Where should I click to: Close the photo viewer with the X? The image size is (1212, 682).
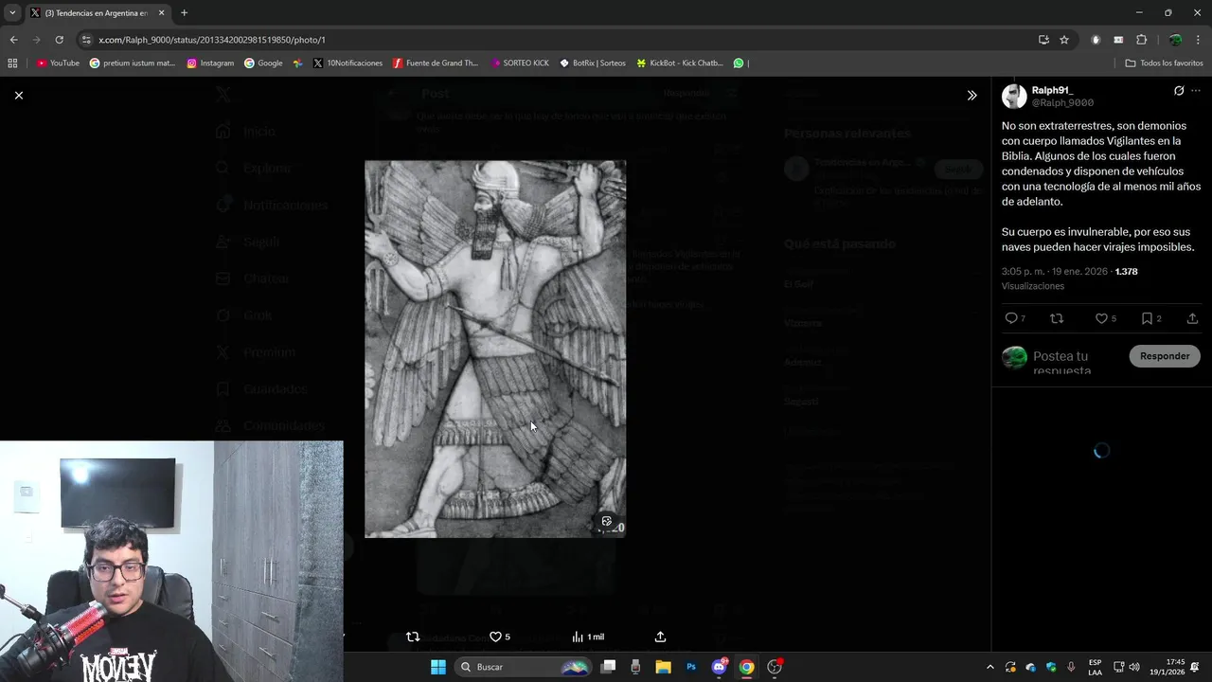coord(19,96)
